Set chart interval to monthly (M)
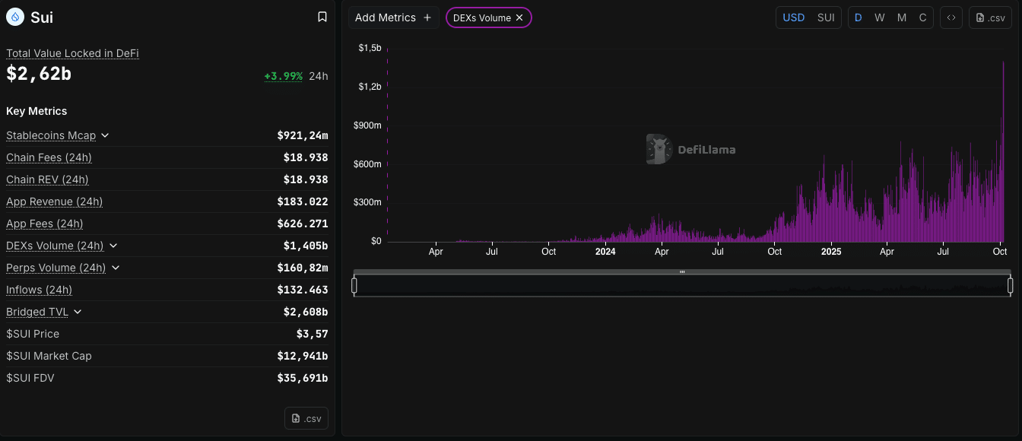Screen dimensions: 1022x441 901,17
